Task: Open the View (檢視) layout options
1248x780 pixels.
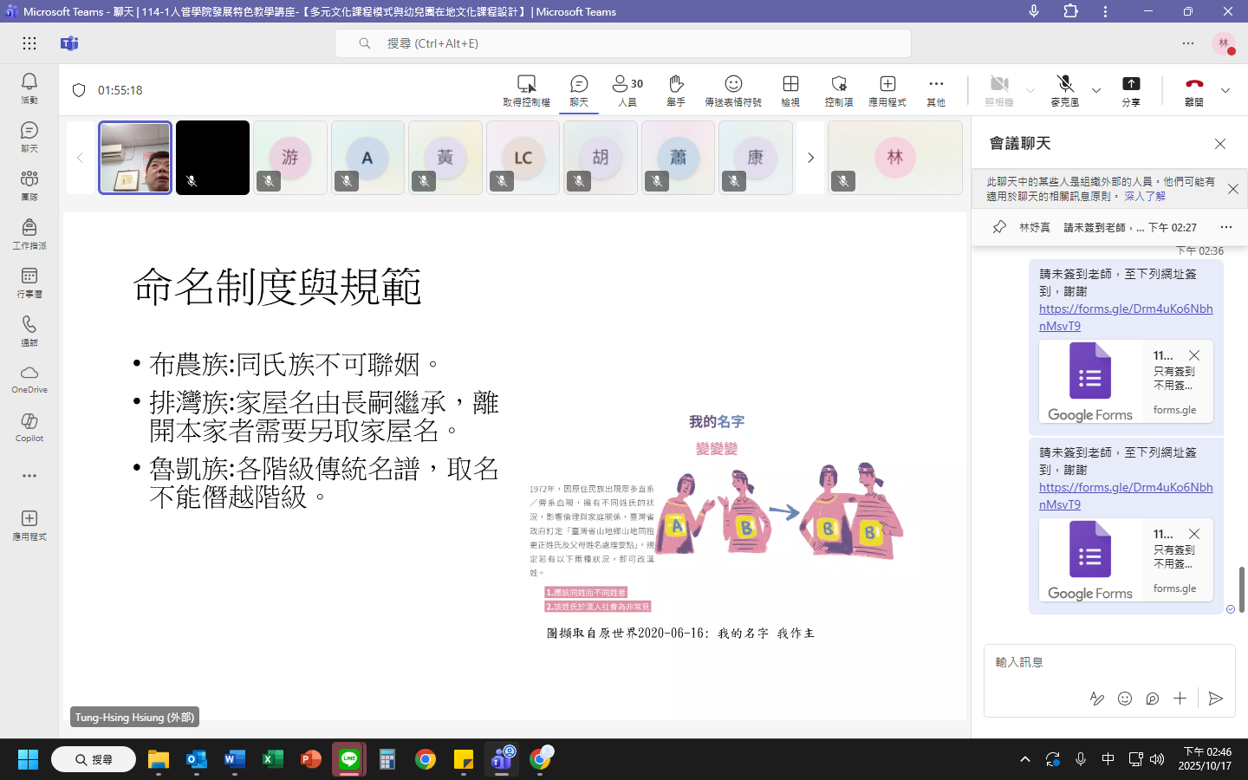Action: pyautogui.click(x=790, y=90)
